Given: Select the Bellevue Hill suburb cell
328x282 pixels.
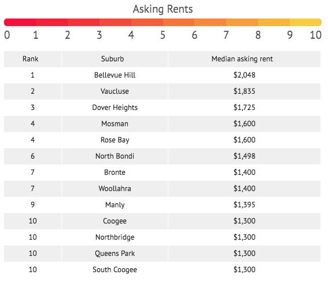Looking at the screenshot, I should (115, 75).
